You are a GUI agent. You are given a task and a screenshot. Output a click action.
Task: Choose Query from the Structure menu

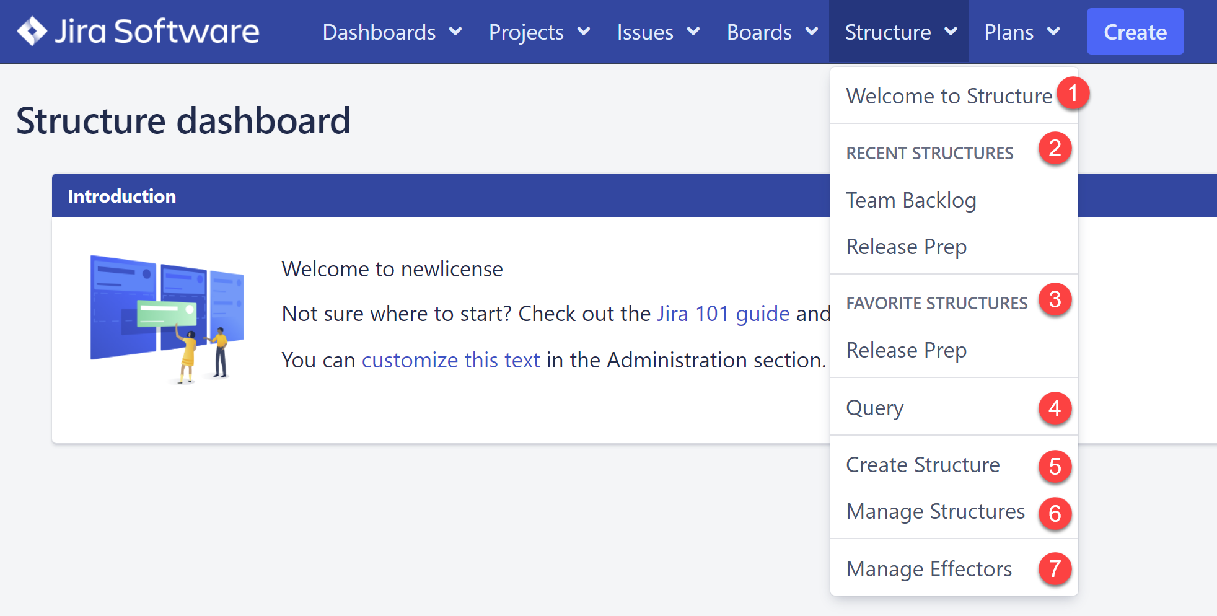(x=875, y=408)
